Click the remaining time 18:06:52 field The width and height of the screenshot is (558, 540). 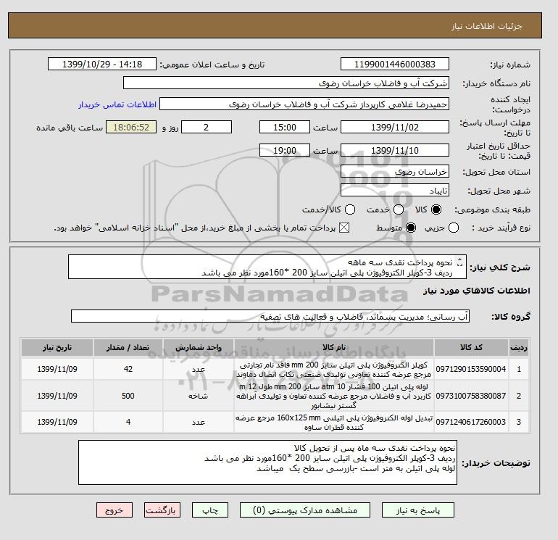pos(131,127)
